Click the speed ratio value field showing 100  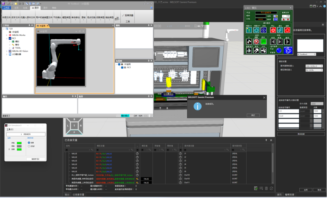tap(286, 16)
